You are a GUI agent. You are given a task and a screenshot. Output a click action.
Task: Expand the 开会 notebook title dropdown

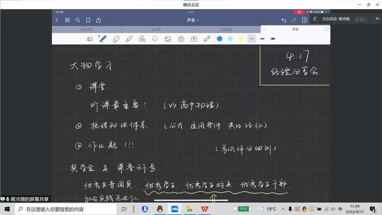(x=193, y=20)
